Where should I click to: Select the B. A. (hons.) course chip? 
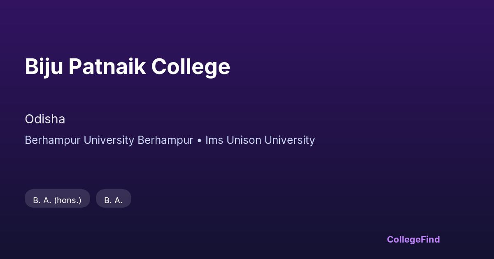(57, 200)
